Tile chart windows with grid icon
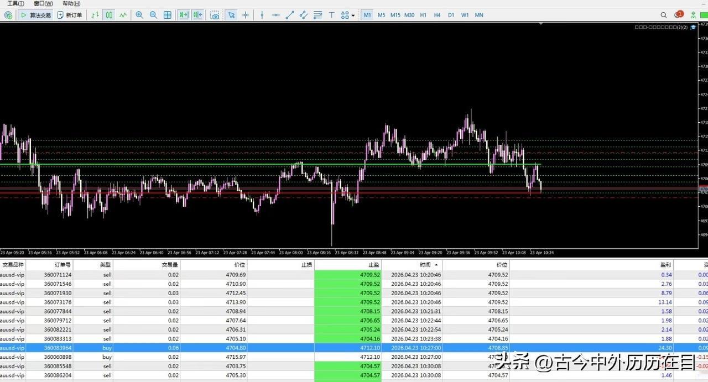Image resolution: width=708 pixels, height=382 pixels. (x=168, y=15)
